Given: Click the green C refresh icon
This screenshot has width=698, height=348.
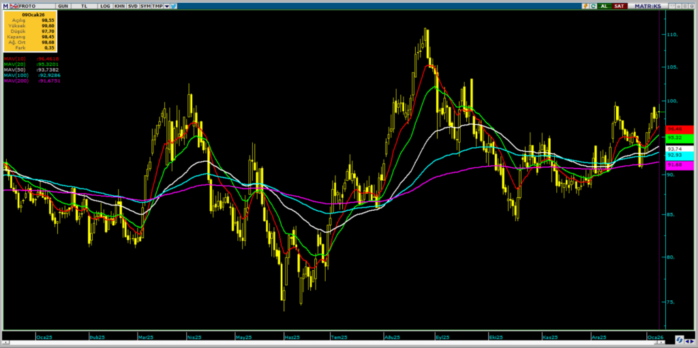Looking at the screenshot, I should [594, 5].
